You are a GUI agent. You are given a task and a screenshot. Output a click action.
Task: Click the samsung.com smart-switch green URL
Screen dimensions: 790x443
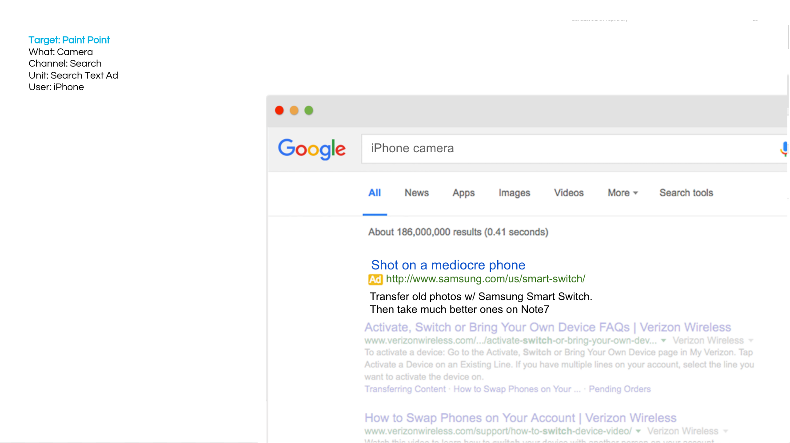point(485,279)
